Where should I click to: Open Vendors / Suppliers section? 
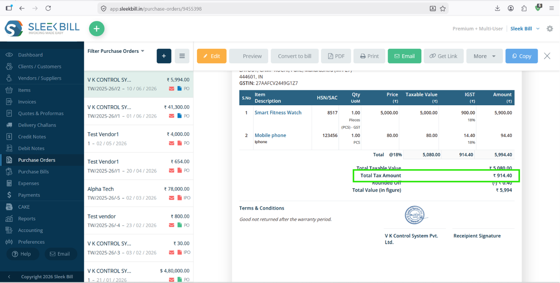(39, 78)
